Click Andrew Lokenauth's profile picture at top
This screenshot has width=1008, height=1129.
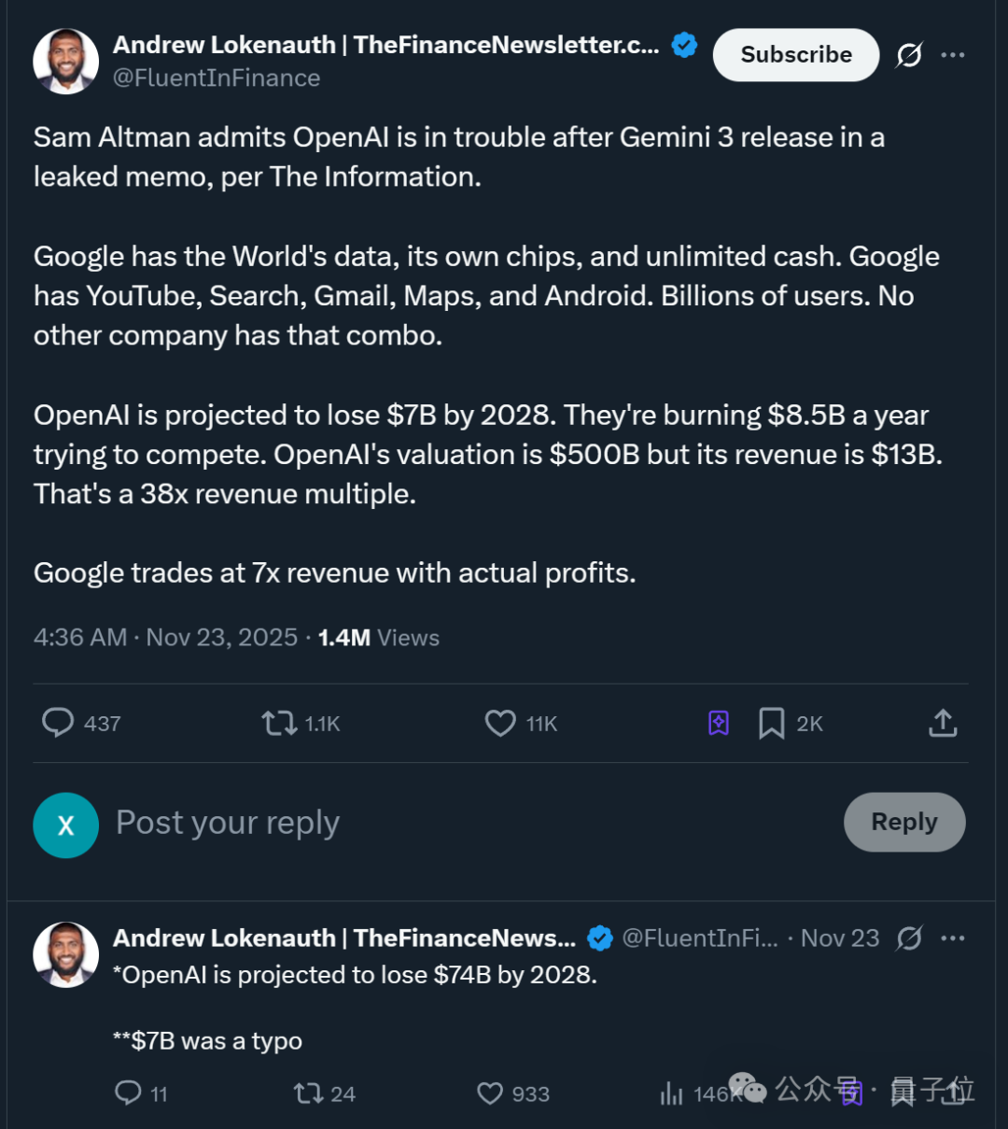(x=65, y=61)
